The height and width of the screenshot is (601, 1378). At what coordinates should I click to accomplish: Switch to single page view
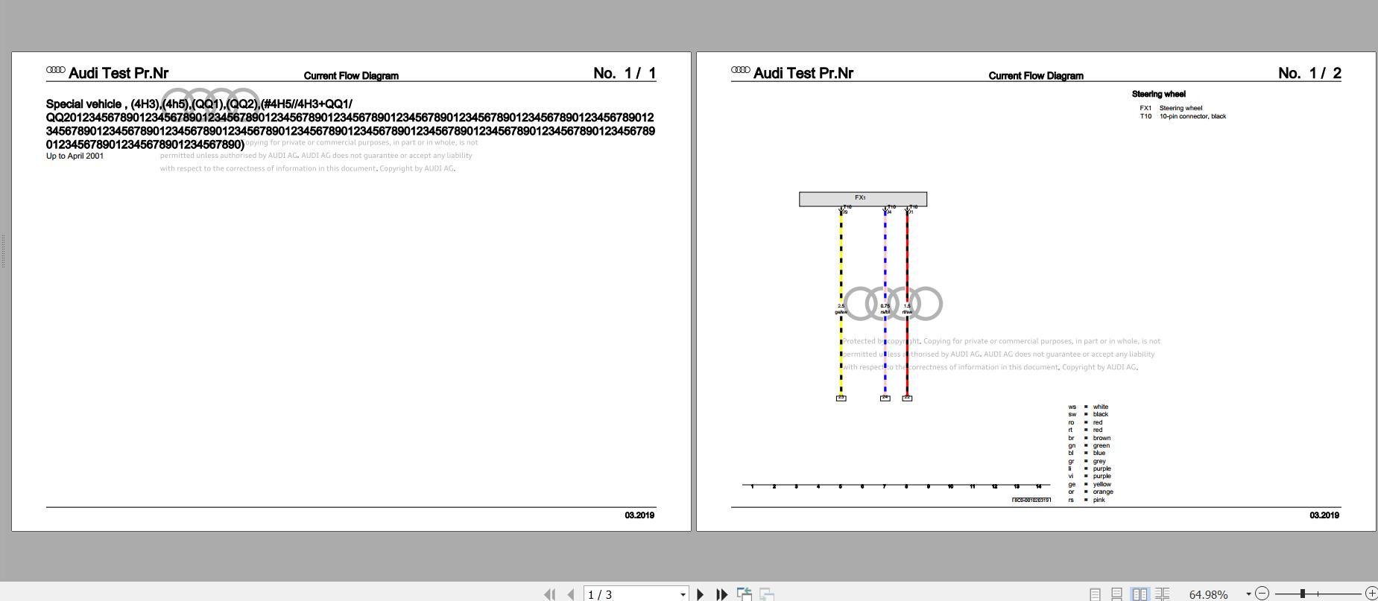click(x=1095, y=594)
